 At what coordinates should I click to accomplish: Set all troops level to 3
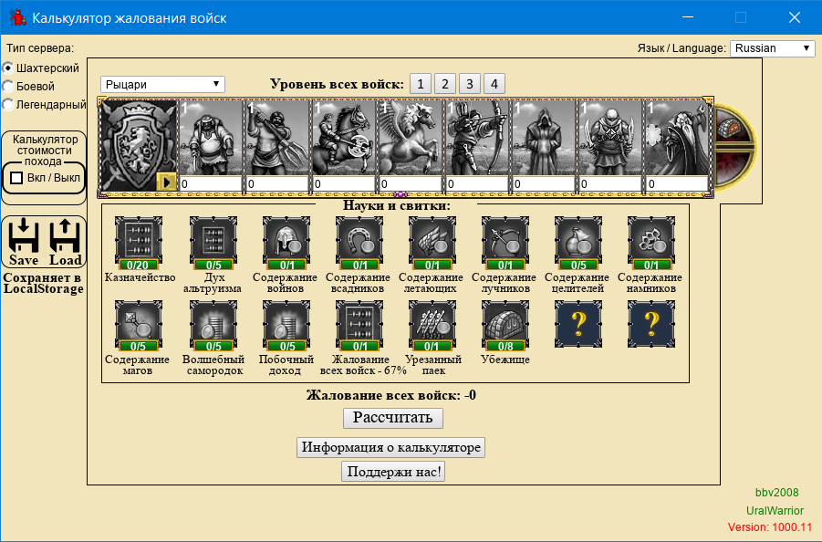pos(469,84)
